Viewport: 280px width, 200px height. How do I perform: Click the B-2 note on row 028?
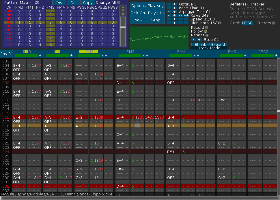point(79,169)
